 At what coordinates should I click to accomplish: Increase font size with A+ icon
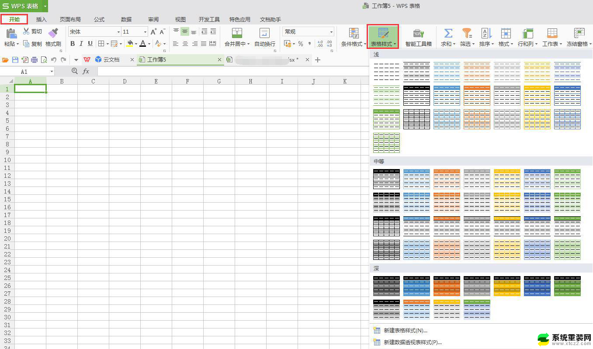153,31
